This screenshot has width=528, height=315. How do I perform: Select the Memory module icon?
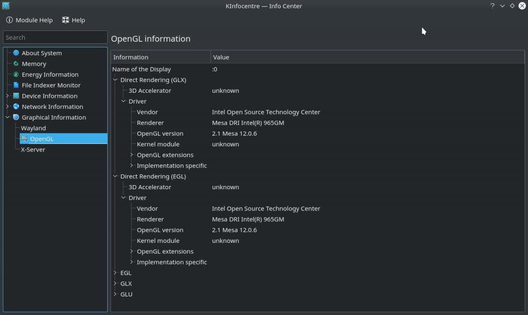click(x=16, y=64)
